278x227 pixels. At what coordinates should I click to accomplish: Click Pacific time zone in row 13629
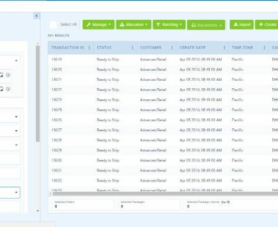coord(237,151)
